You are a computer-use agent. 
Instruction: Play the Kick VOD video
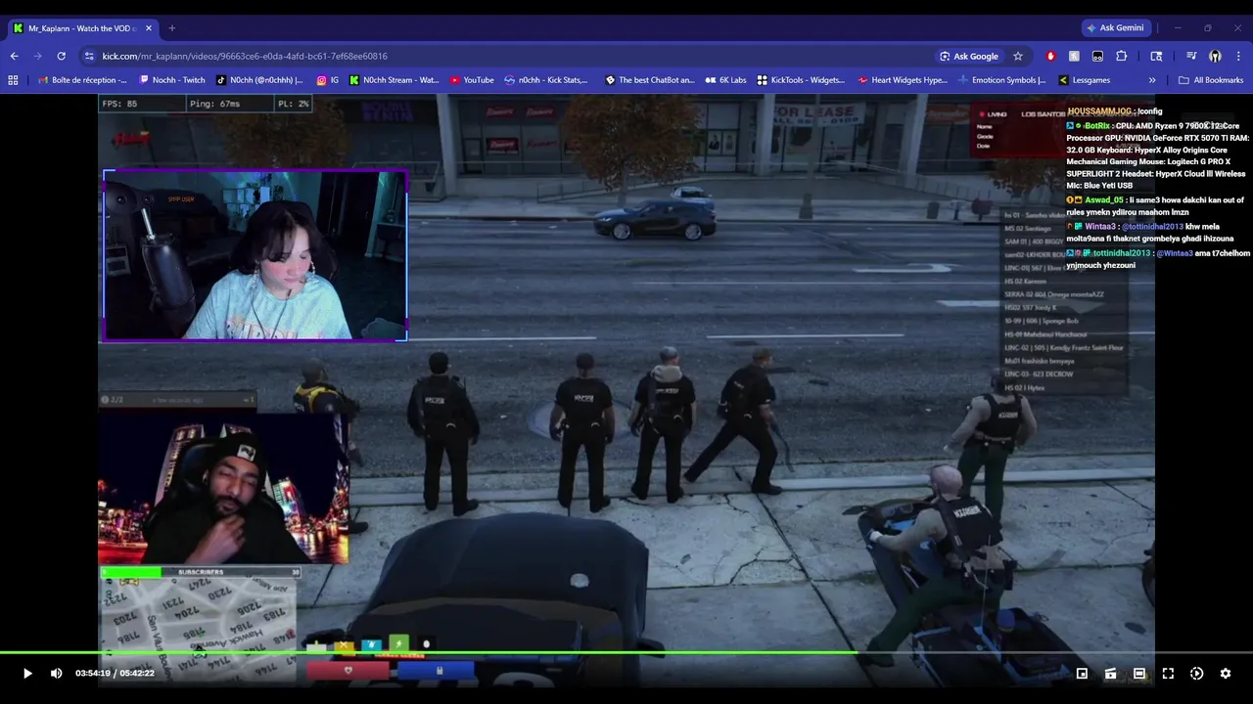click(x=26, y=673)
